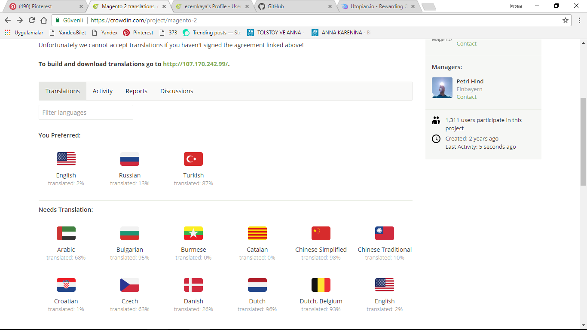Open the Yandex bookmark
Image resolution: width=587 pixels, height=330 pixels.
[105, 33]
